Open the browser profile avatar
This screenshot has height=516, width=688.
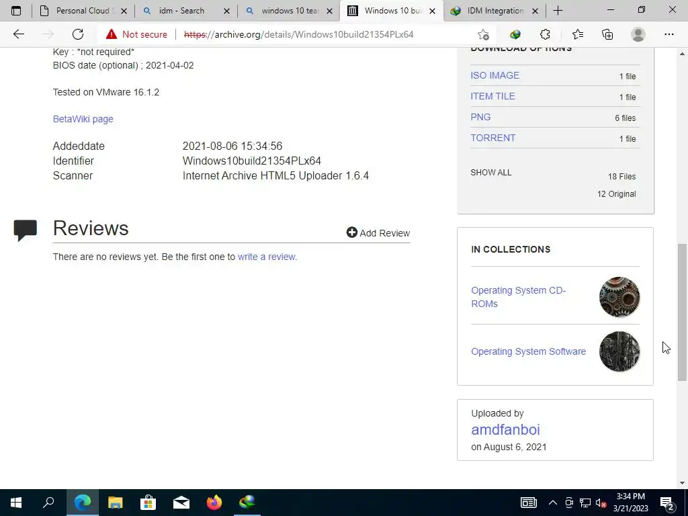pos(638,34)
